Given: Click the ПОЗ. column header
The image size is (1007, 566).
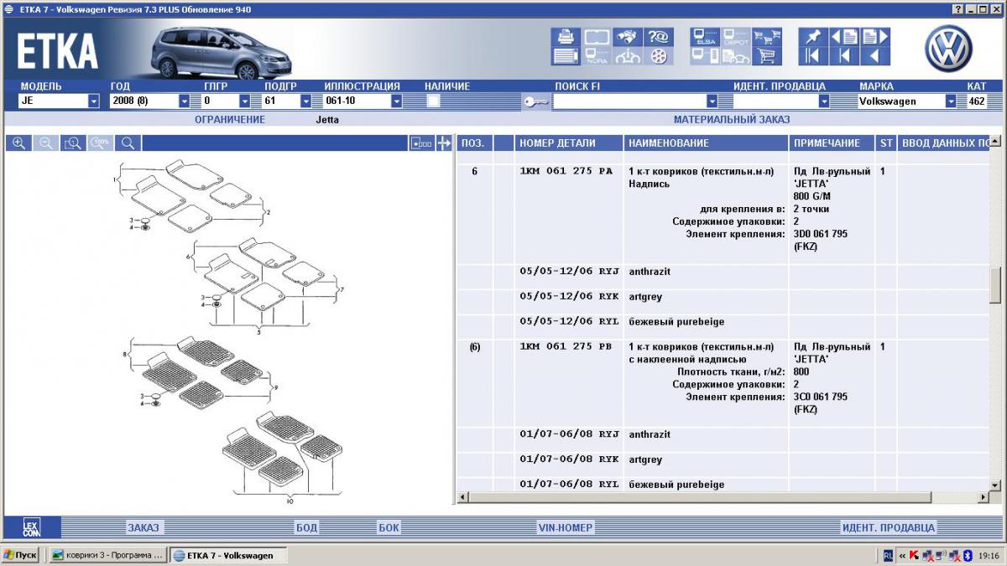Looking at the screenshot, I should (x=474, y=143).
